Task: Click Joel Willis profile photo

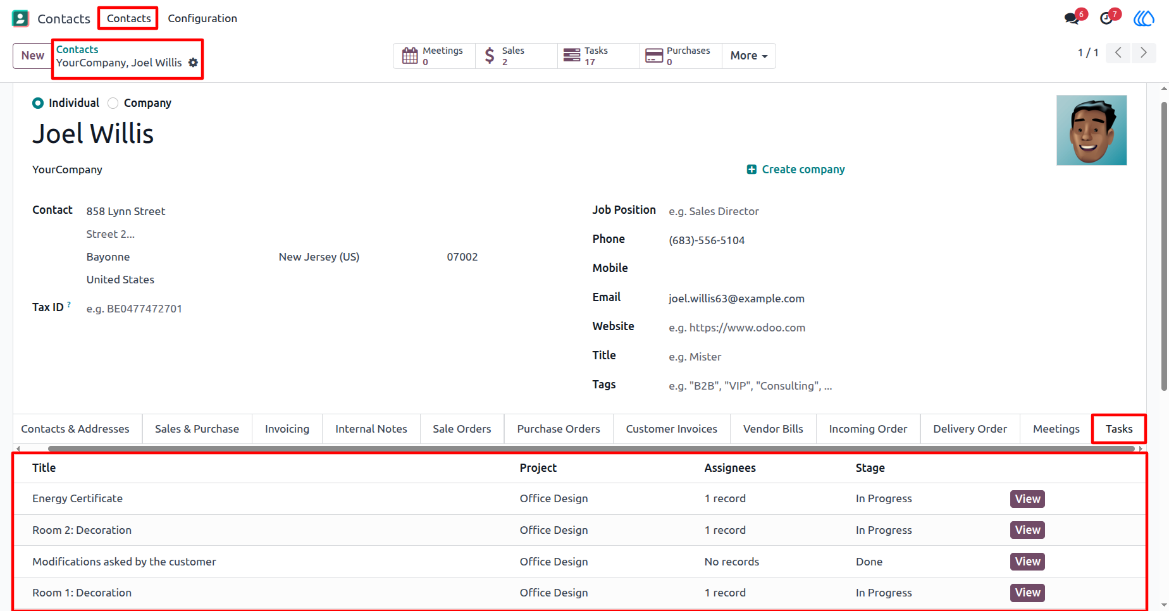Action: pos(1091,130)
